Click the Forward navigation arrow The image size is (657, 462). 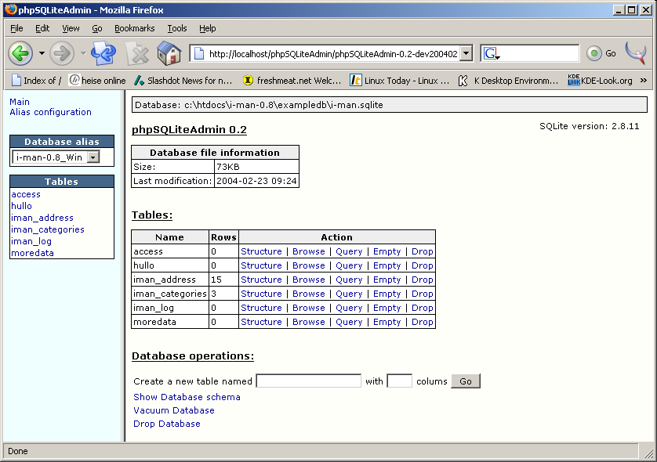[62, 53]
